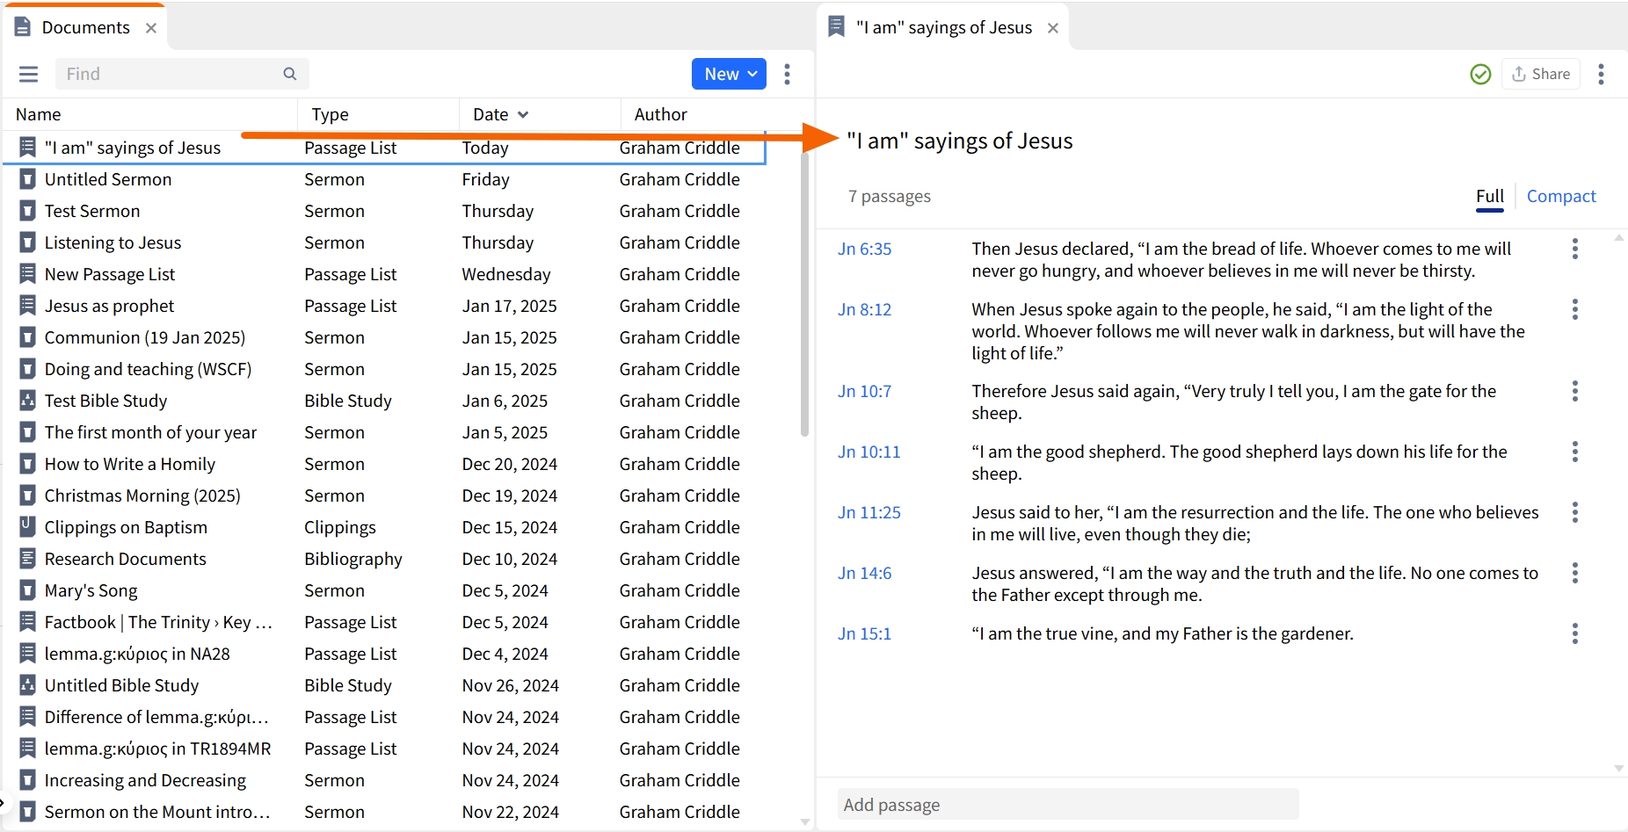Open options menu for Jn 6:35 passage

tap(1574, 249)
